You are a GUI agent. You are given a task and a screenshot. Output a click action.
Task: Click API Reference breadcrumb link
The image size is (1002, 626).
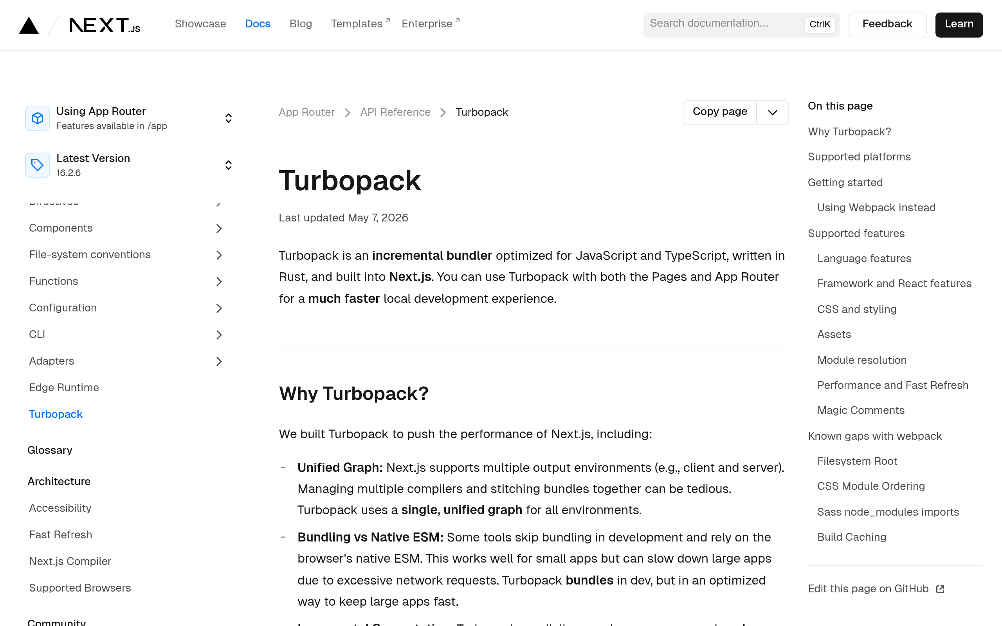click(395, 112)
